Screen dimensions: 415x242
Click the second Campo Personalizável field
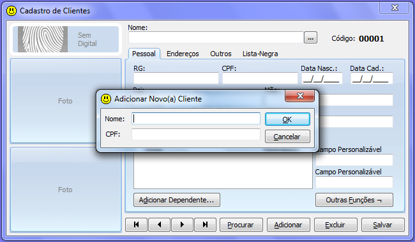click(354, 183)
